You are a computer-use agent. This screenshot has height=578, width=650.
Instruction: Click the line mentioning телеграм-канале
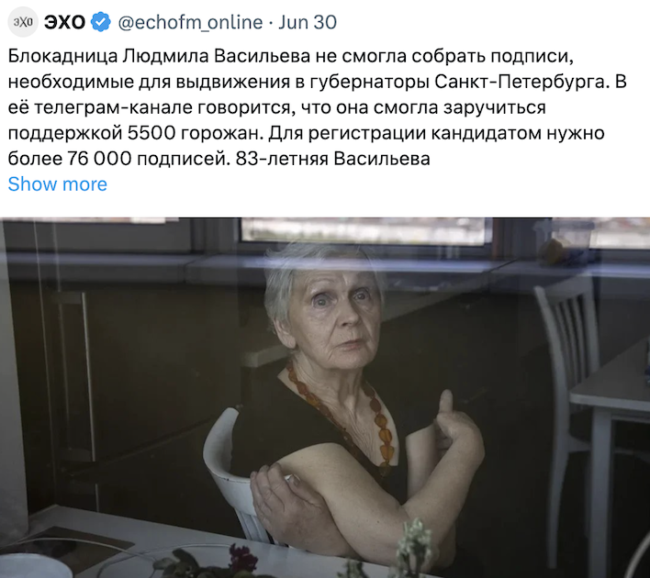tap(277, 107)
